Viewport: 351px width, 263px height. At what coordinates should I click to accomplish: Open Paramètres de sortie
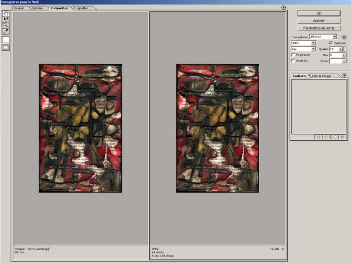319,28
